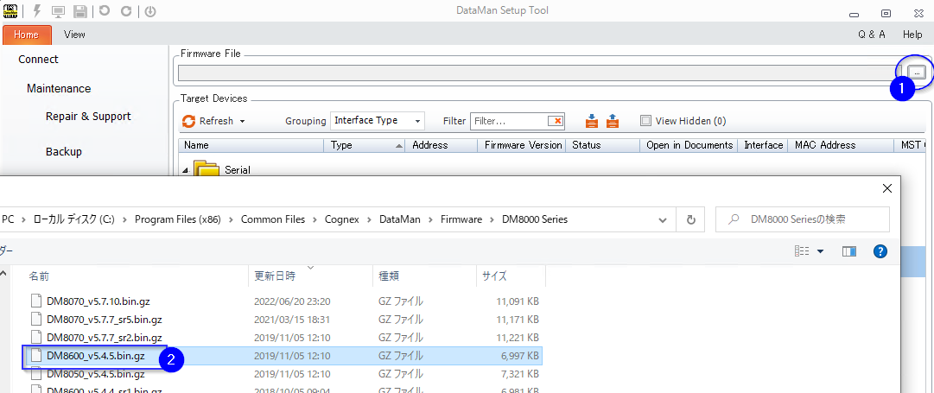This screenshot has width=934, height=393.
Task: Switch to the Home tab
Action: click(x=27, y=35)
